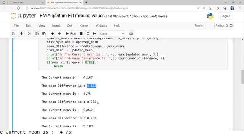Screen dimensions: 244x137
Task: Click the blue selected cell bar
Action: point(13,84)
